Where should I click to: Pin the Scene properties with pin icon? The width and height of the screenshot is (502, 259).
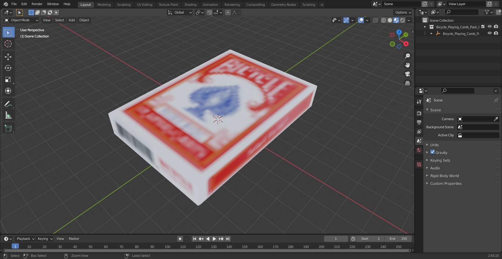(x=496, y=100)
